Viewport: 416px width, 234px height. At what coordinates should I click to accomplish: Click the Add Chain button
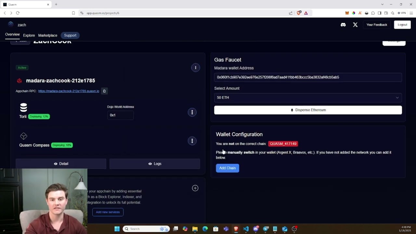click(227, 168)
